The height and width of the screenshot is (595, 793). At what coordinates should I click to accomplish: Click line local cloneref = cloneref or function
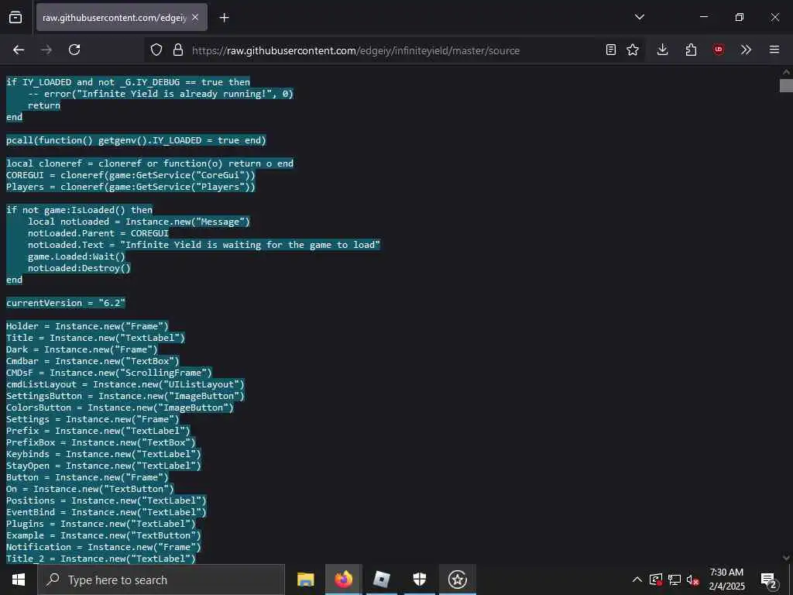[149, 163]
